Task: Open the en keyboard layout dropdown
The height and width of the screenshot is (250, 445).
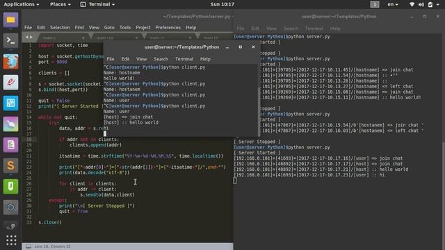Action: click(x=393, y=4)
